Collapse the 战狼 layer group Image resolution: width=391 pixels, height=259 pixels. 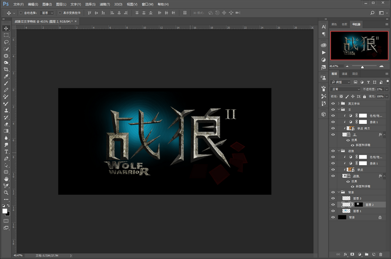(338, 151)
